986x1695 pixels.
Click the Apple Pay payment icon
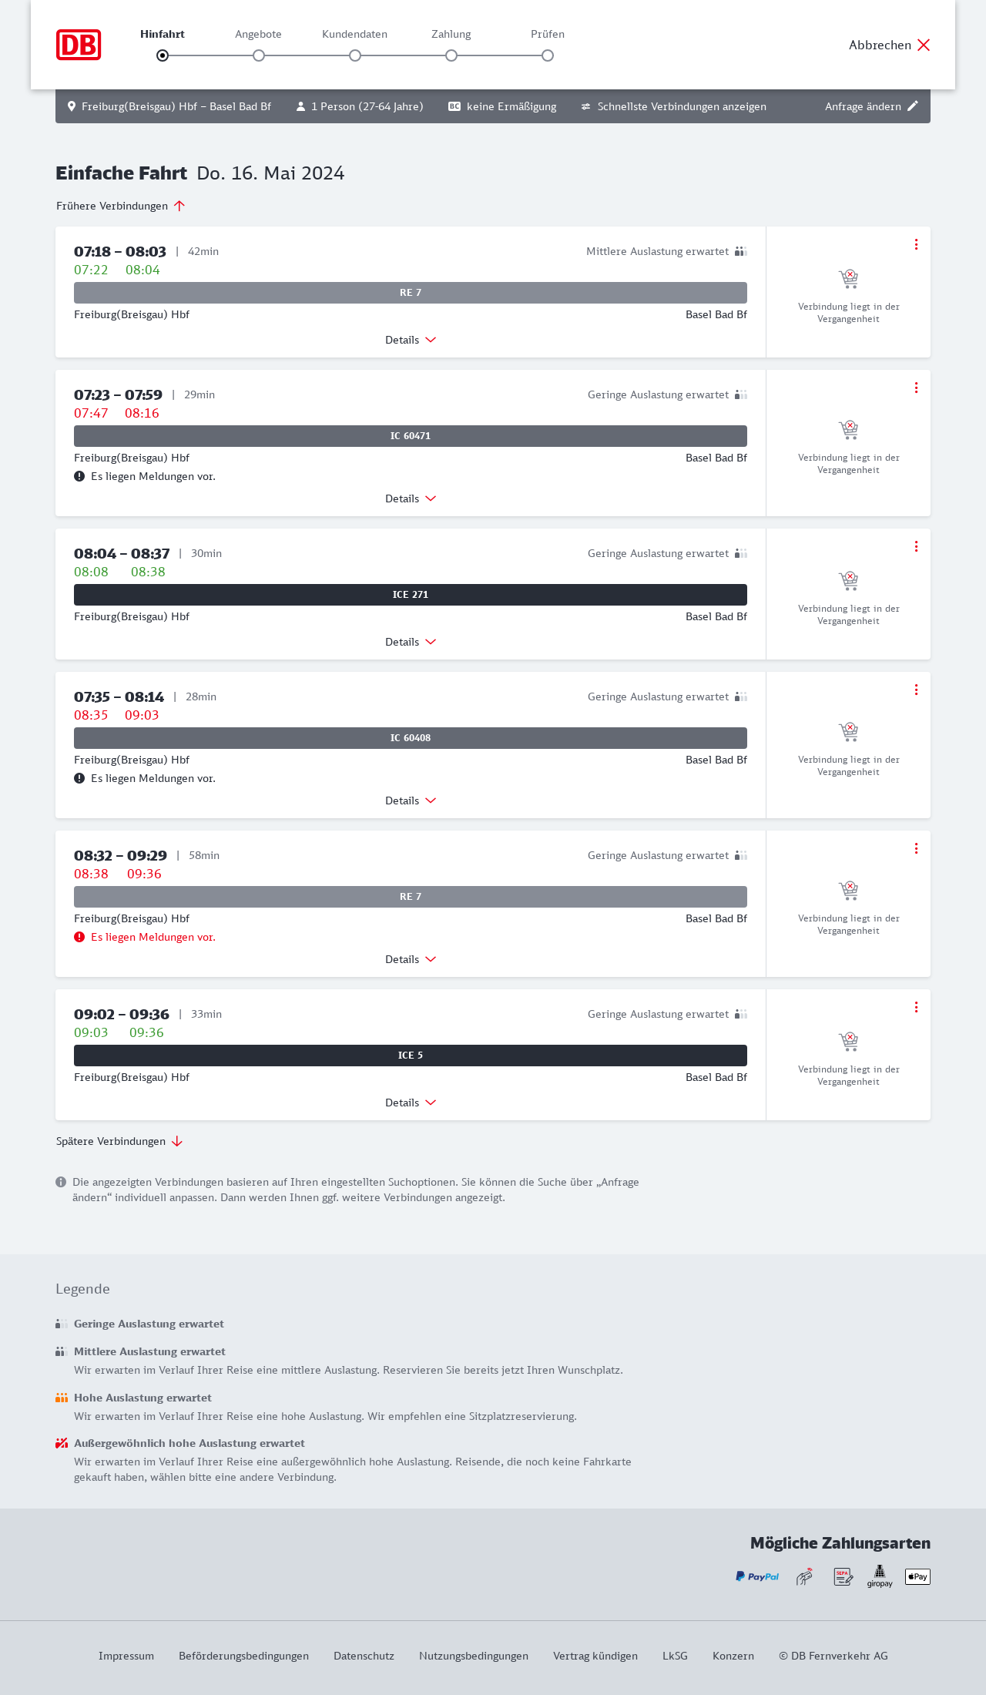[x=917, y=1577]
